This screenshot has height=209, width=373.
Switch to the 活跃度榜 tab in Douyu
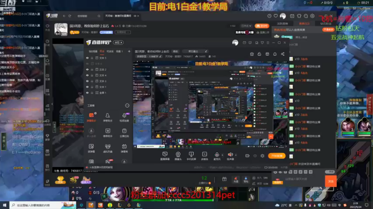[x=283, y=24]
